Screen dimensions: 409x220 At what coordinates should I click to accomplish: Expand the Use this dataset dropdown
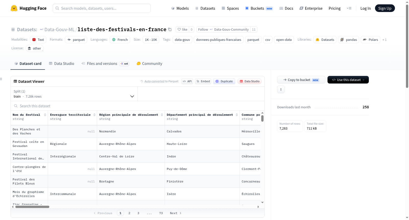[348, 80]
